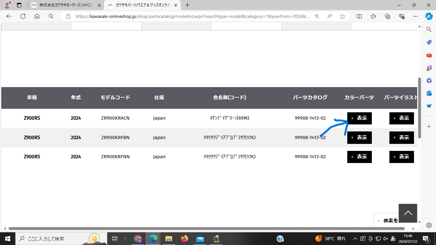This screenshot has height=245, width=436.
Task: Activate Read Aloud icon in the address bar
Action: [330, 16]
